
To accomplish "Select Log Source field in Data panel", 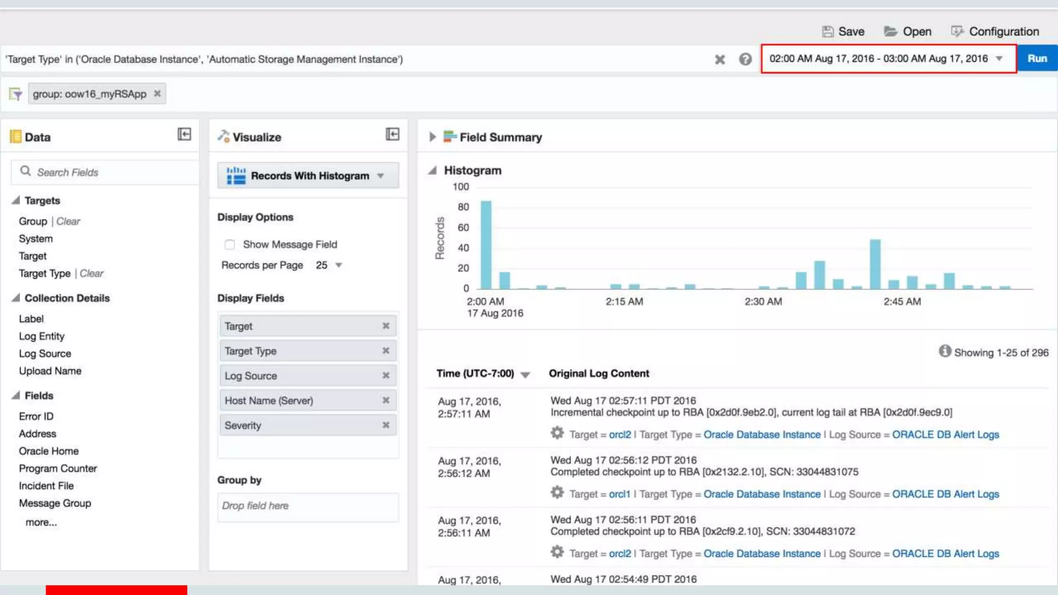I will pyautogui.click(x=45, y=353).
